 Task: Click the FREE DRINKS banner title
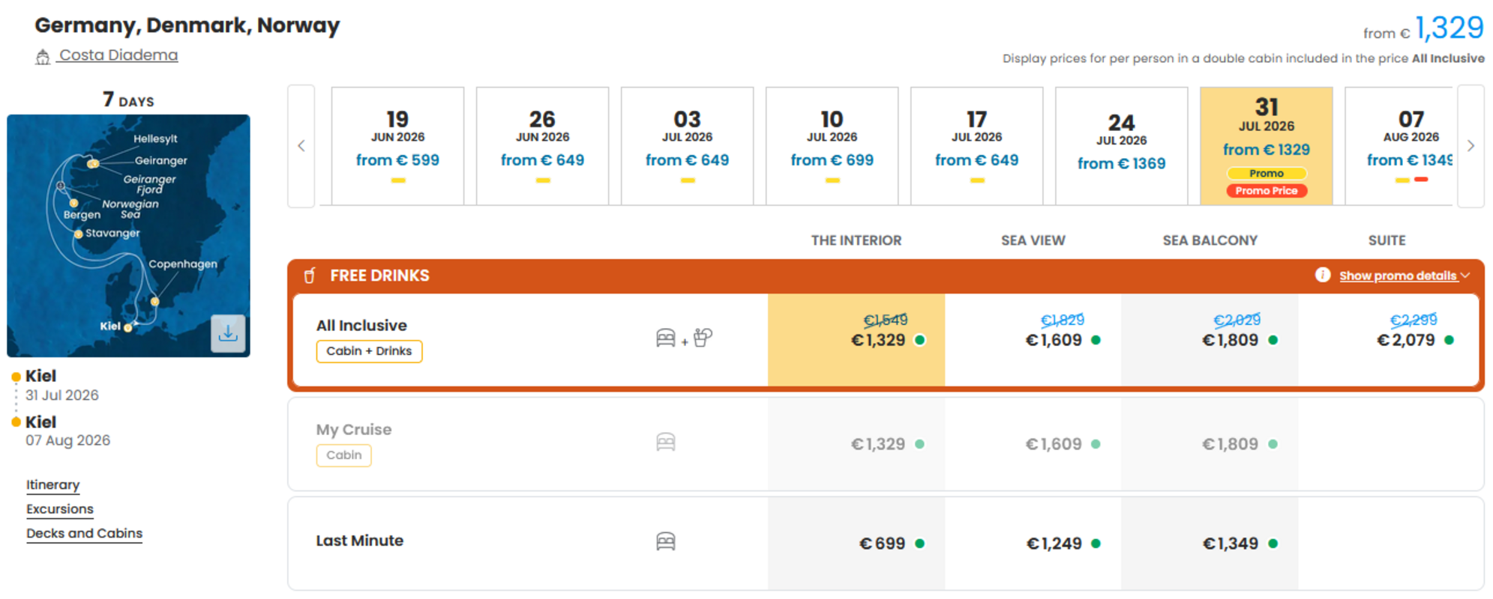379,276
